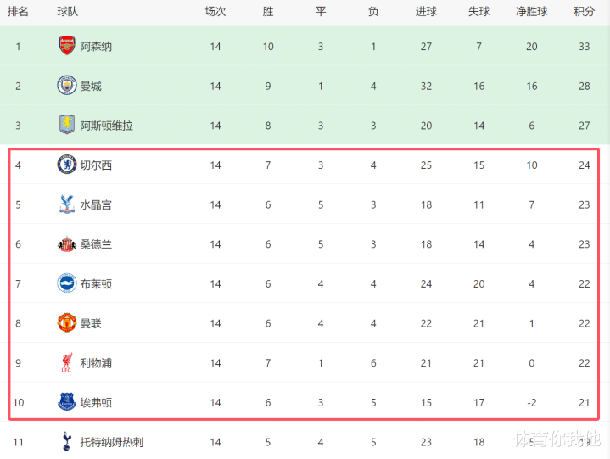Sort table by 净胜球 column header
Image resolution: width=610 pixels, height=459 pixels.
531,12
